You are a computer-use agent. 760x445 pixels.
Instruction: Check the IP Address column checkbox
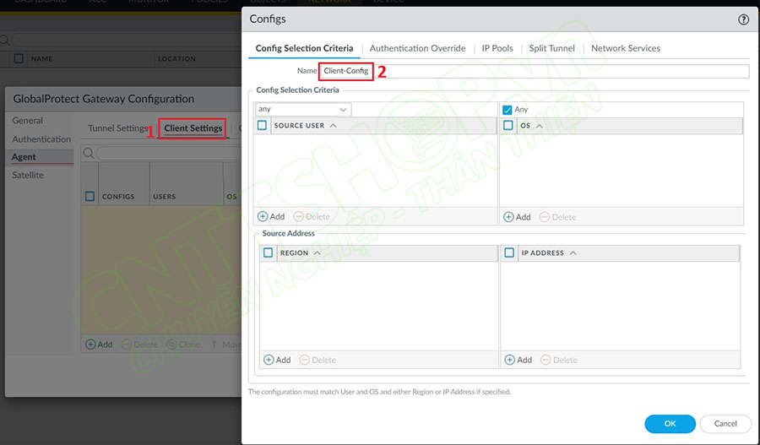coord(509,253)
